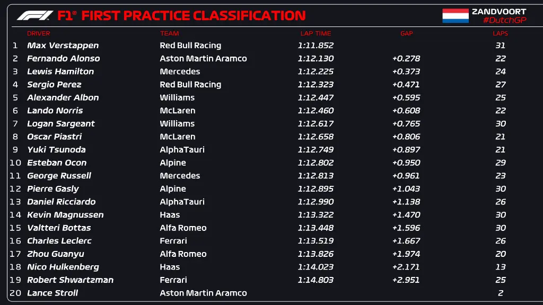The height and width of the screenshot is (305, 543).
Task: Click Charles Leclerc's Ferrari team name
Action: click(x=173, y=241)
